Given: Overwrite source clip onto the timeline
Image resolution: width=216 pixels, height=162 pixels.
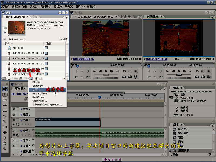Looking at the screenshot, I should pyautogui.click(x=130, y=77).
